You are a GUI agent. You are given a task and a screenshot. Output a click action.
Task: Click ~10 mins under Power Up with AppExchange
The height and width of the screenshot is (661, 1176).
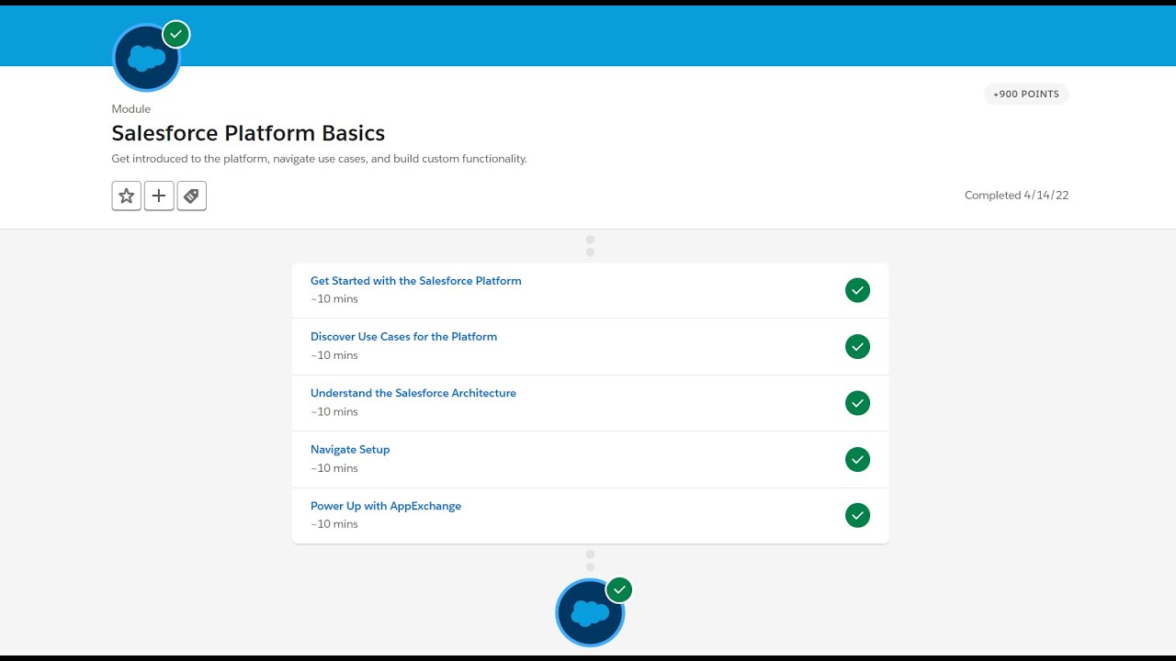(x=334, y=524)
